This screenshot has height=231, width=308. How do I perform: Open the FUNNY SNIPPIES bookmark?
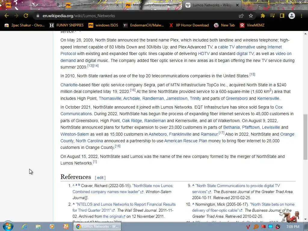66,25
